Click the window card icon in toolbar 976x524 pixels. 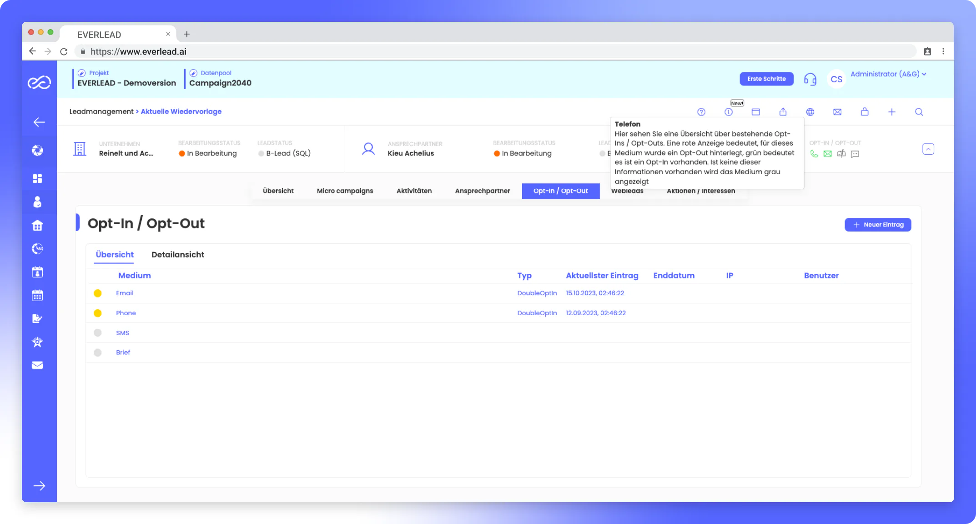(755, 112)
